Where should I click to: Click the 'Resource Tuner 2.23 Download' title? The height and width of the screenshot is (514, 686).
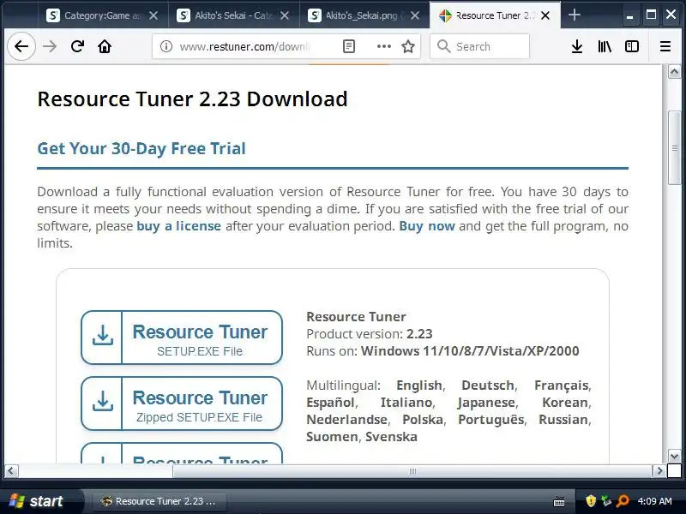(192, 99)
